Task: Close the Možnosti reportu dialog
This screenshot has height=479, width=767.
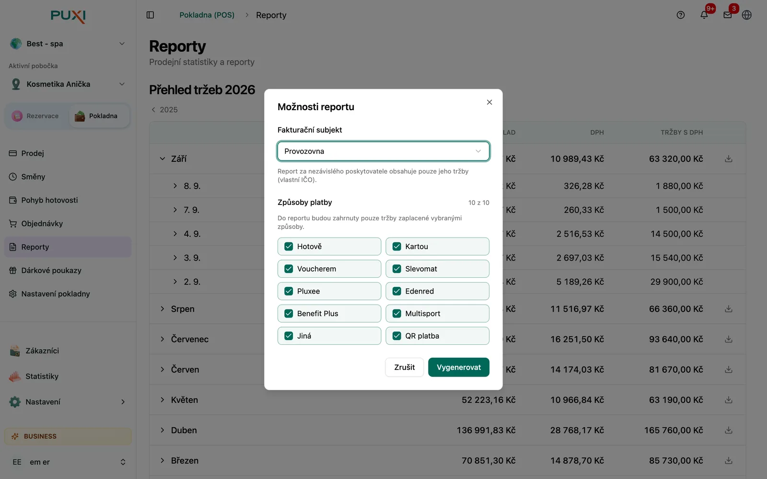Action: point(489,102)
